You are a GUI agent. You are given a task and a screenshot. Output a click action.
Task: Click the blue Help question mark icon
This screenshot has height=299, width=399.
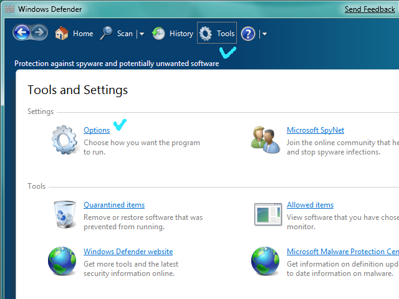click(x=248, y=34)
